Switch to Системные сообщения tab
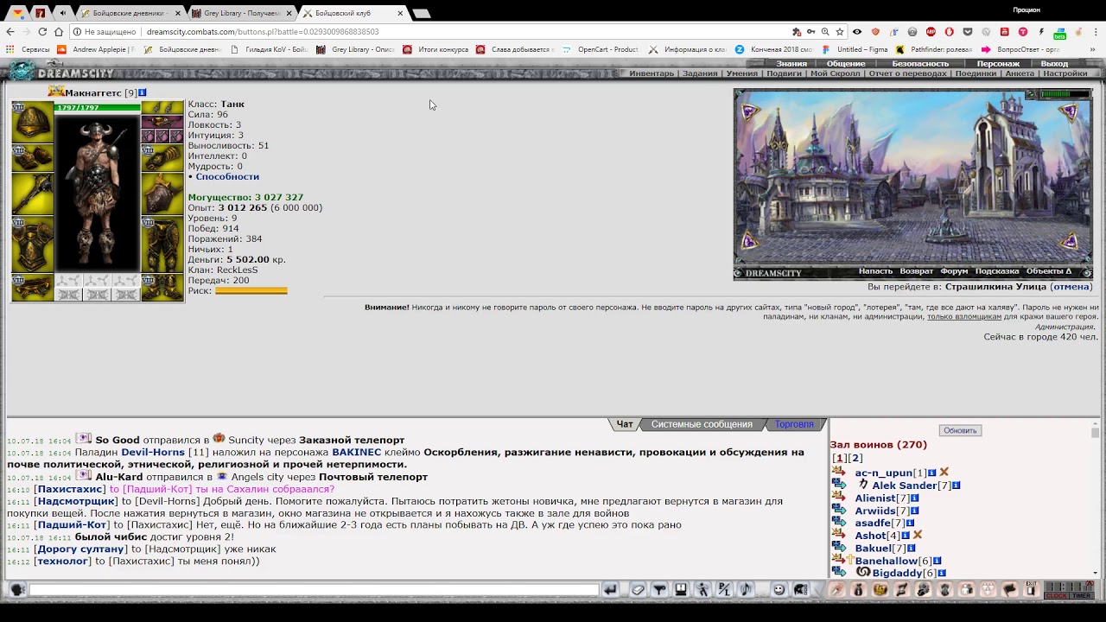 (x=702, y=424)
